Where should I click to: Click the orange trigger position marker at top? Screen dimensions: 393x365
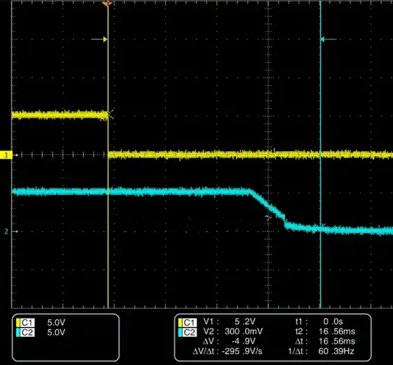108,4
